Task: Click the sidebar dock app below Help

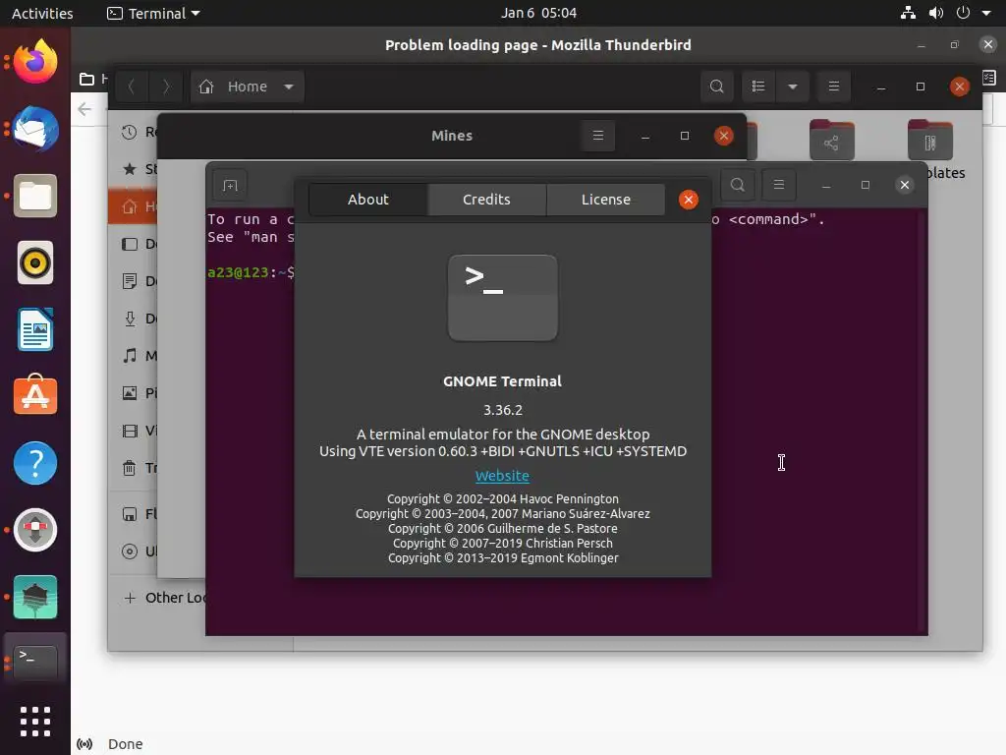Action: click(35, 530)
